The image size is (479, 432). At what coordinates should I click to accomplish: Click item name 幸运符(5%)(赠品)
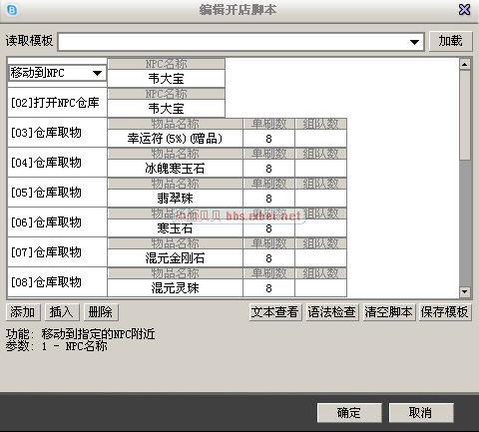[175, 139]
